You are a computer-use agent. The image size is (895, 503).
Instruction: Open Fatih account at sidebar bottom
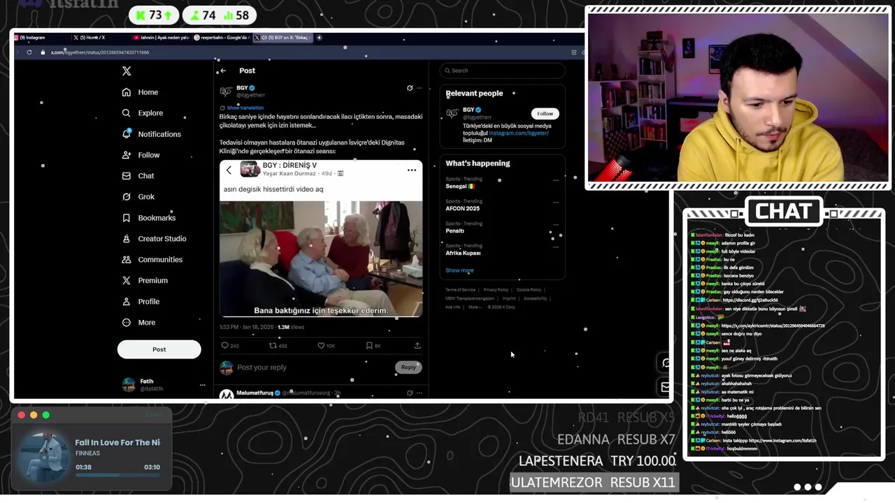click(x=164, y=385)
